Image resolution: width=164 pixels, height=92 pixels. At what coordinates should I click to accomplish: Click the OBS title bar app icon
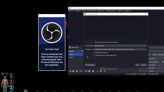[x=69, y=8]
